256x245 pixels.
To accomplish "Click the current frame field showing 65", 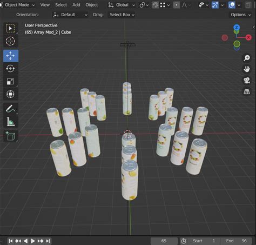I will click(x=164, y=241).
